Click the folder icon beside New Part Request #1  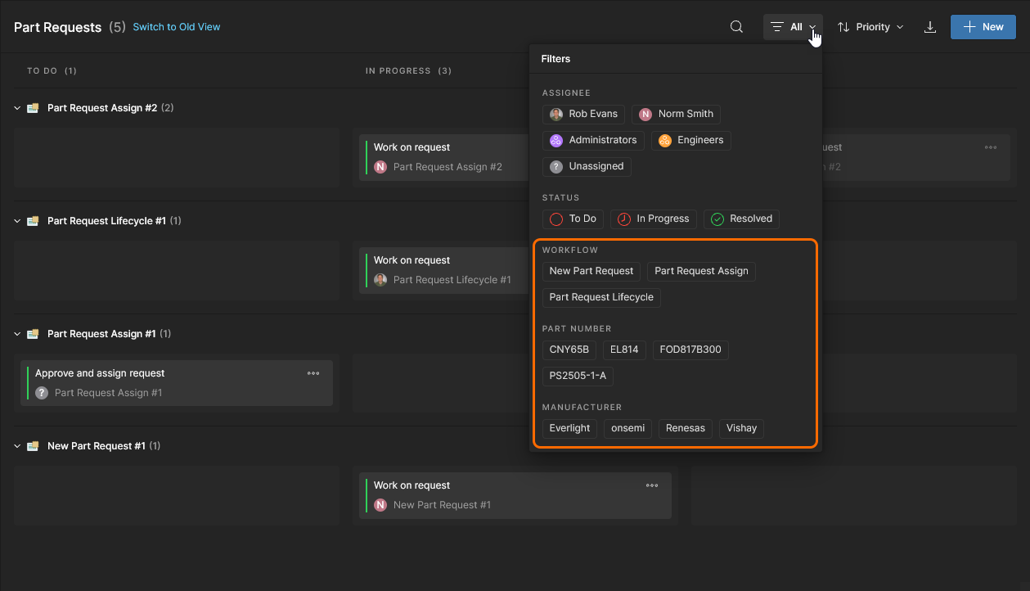[x=33, y=446]
